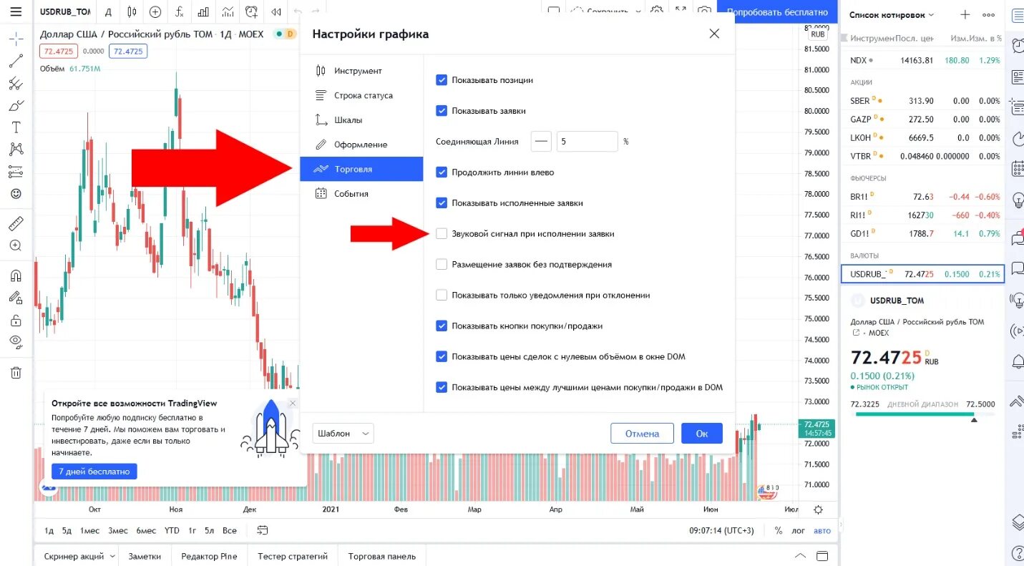Uncheck Показывать кнопки покупки/продажи
Screen dimensions: 1024x566
pos(442,326)
